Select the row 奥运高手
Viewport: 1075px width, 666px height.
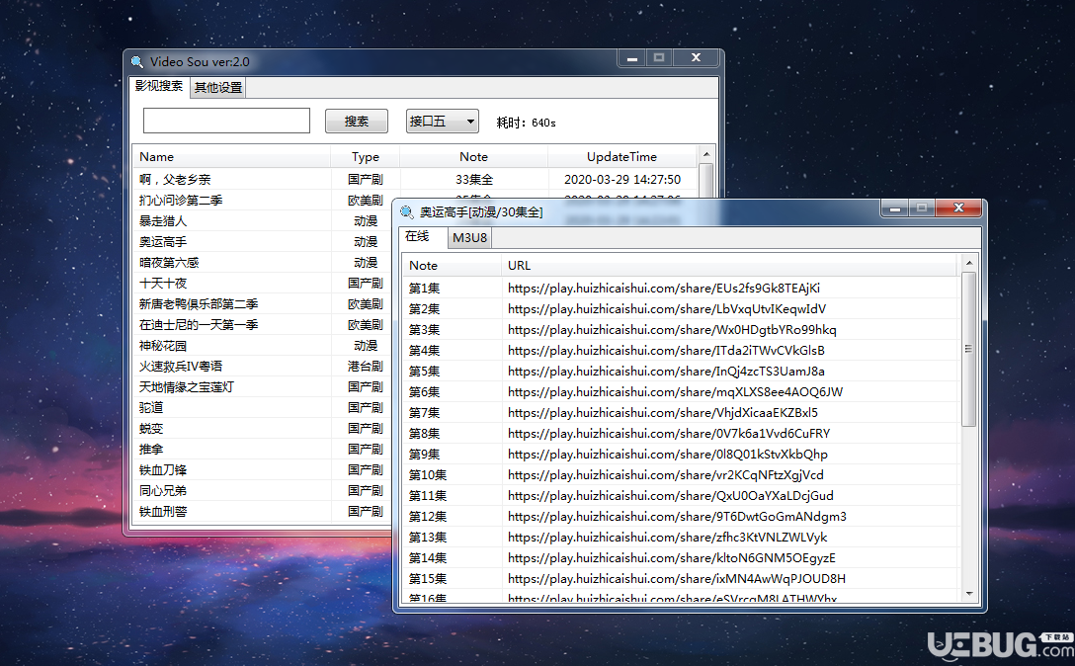(263, 241)
